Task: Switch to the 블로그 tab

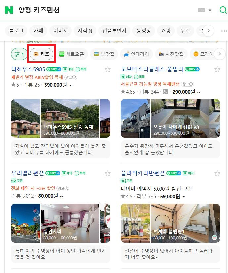Action: [16, 31]
